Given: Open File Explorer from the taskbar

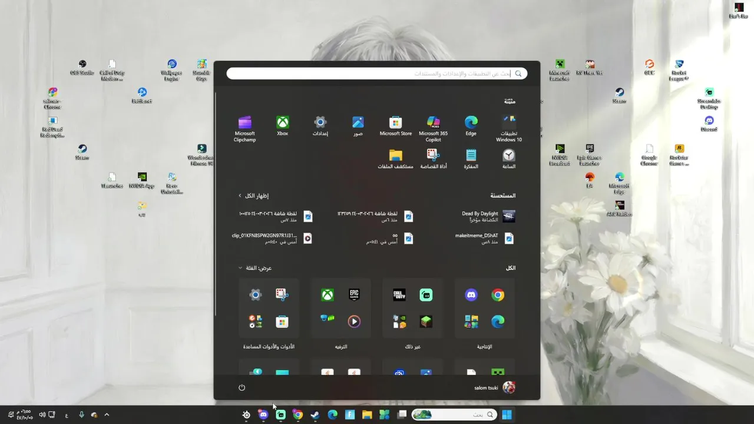Looking at the screenshot, I should 367,415.
